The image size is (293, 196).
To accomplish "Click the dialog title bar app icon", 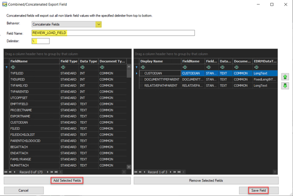I will click(x=5, y=4).
